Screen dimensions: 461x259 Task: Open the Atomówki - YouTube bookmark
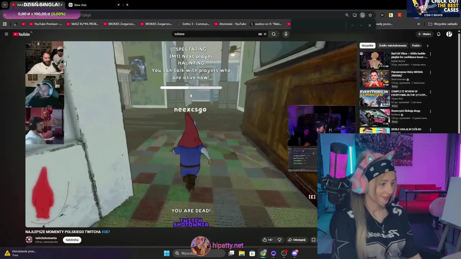coord(230,24)
